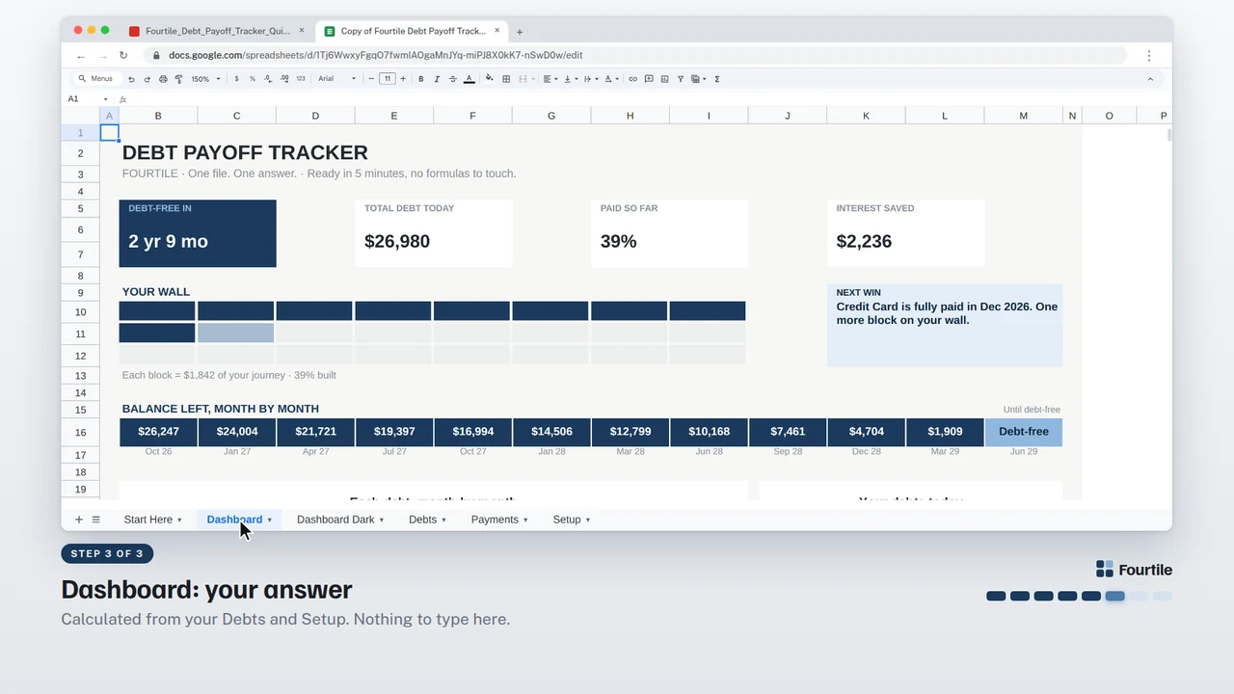Screen dimensions: 1234x694
Task: Open the zoom level 150% dropdown
Action: (x=205, y=79)
